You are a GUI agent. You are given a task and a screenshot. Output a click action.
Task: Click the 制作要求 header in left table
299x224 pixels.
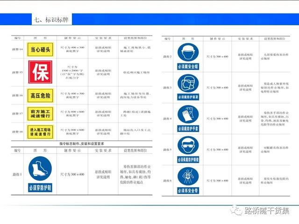pyautogui.click(x=72, y=38)
